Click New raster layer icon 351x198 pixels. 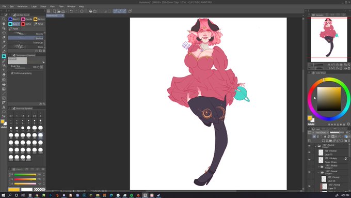coord(324,141)
